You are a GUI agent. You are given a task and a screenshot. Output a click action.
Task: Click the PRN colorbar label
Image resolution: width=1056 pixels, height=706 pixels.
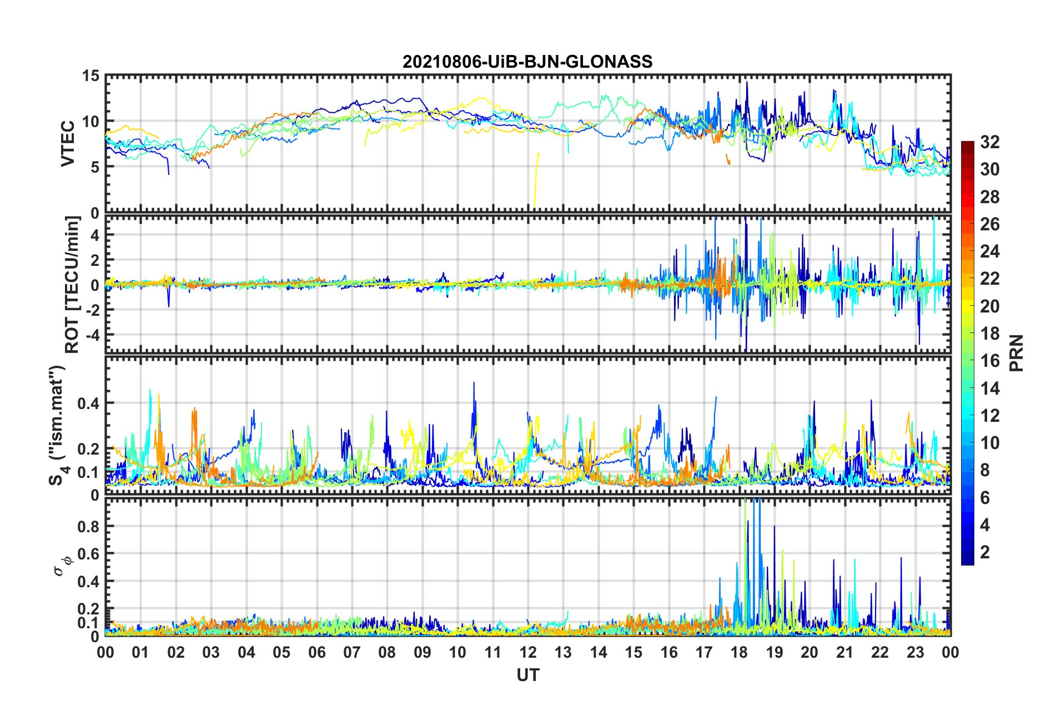pos(1016,353)
